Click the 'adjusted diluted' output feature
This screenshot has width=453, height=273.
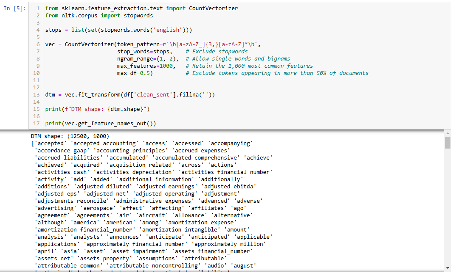[x=103, y=187]
